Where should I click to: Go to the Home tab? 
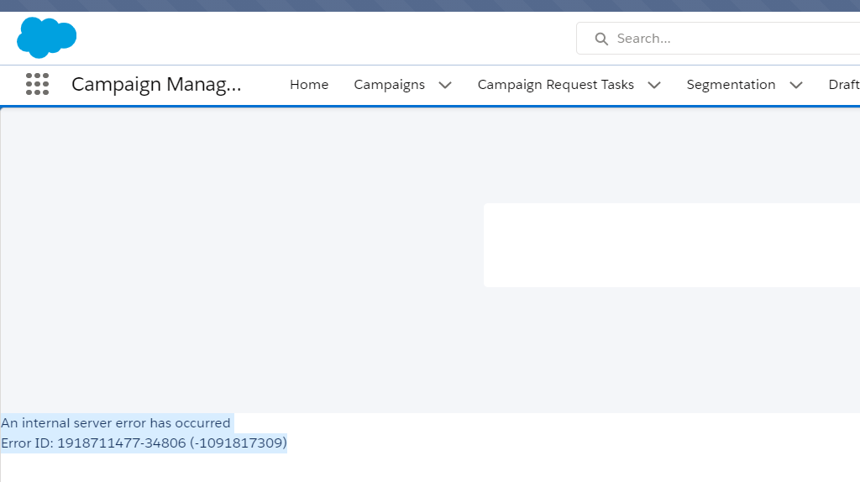[309, 85]
